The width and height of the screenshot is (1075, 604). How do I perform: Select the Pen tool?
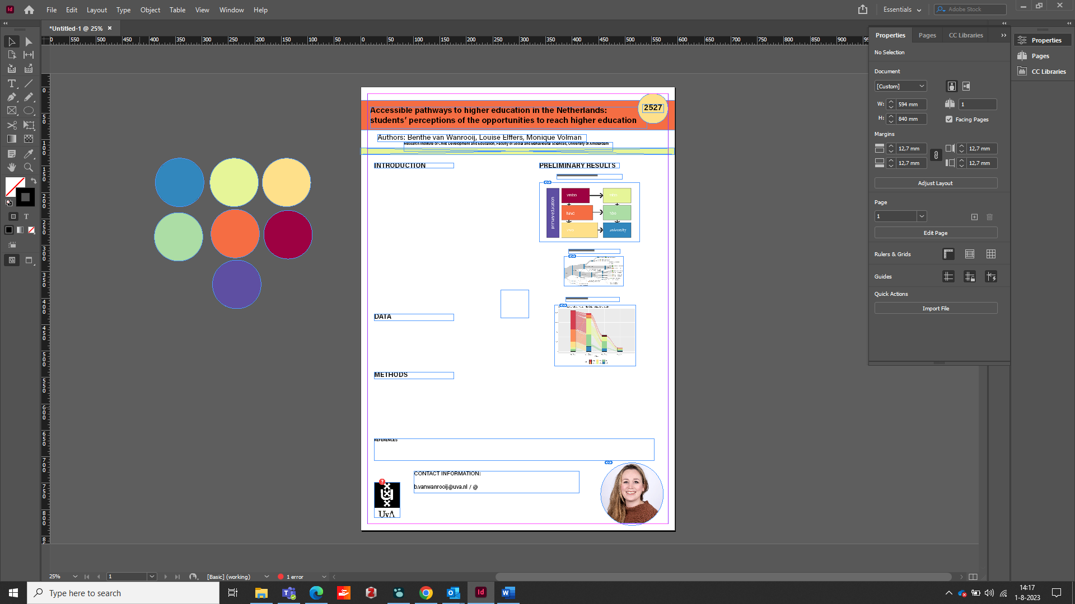point(11,97)
